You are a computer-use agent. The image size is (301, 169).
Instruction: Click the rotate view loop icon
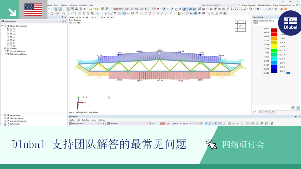click(212, 13)
